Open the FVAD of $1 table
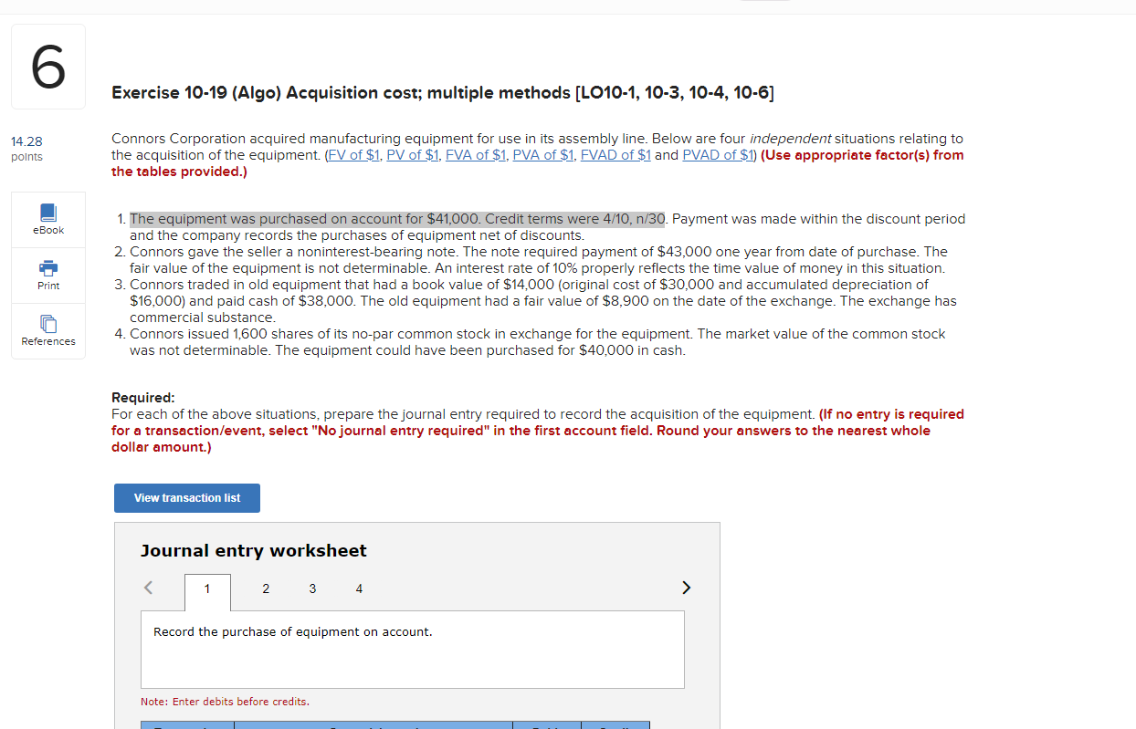This screenshot has height=729, width=1136. coord(615,154)
